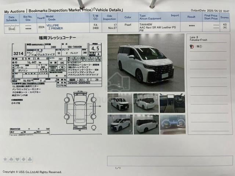Click the USS copyright notice
The width and height of the screenshot is (235, 176).
click(x=32, y=172)
